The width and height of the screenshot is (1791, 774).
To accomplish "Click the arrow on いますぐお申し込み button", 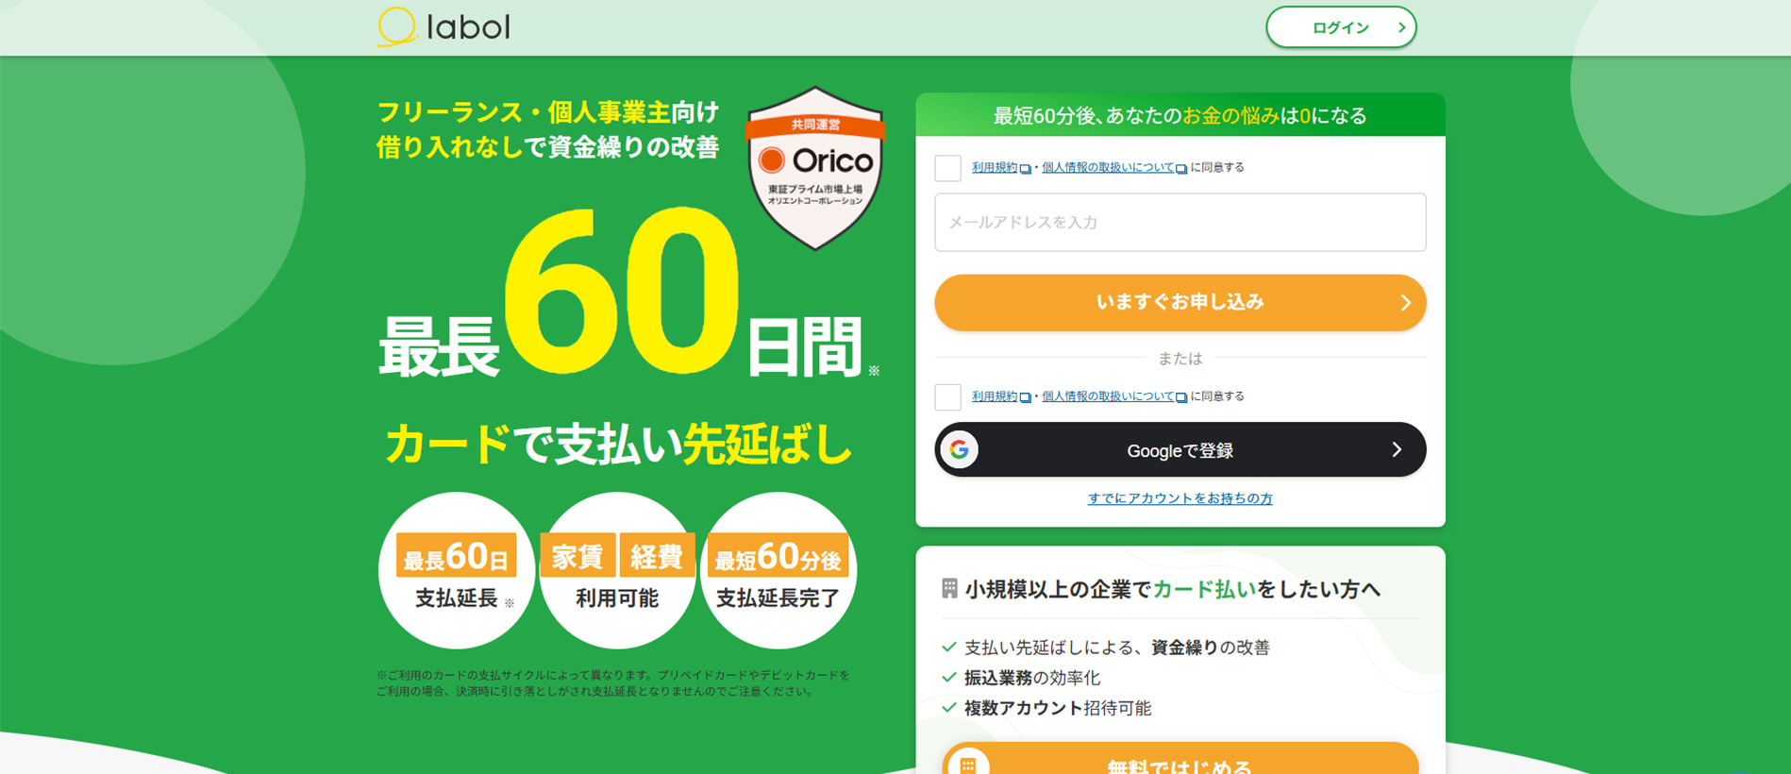I will (1405, 303).
